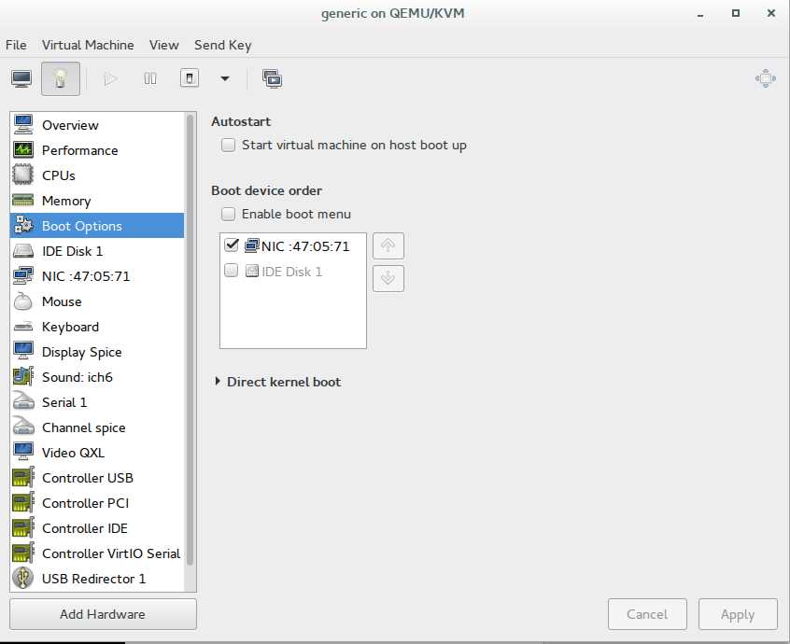Select Video QXL entry
This screenshot has height=644, width=790.
point(97,452)
